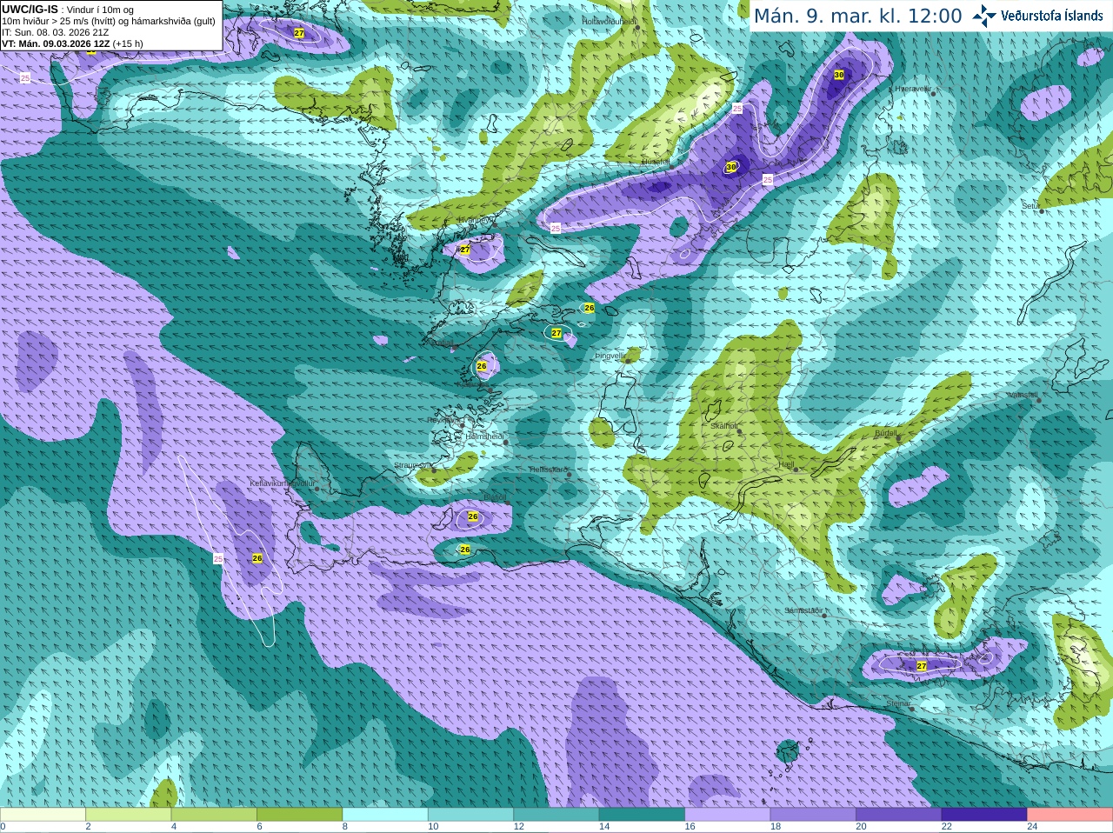Image resolution: width=1113 pixels, height=833 pixels.
Task: Click the Keflavíkurflugvöllur station label
Action: [283, 483]
